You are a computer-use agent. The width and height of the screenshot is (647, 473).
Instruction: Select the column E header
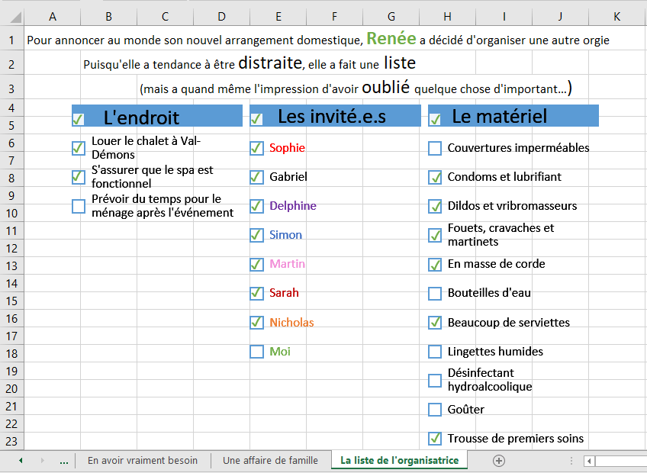pyautogui.click(x=278, y=16)
